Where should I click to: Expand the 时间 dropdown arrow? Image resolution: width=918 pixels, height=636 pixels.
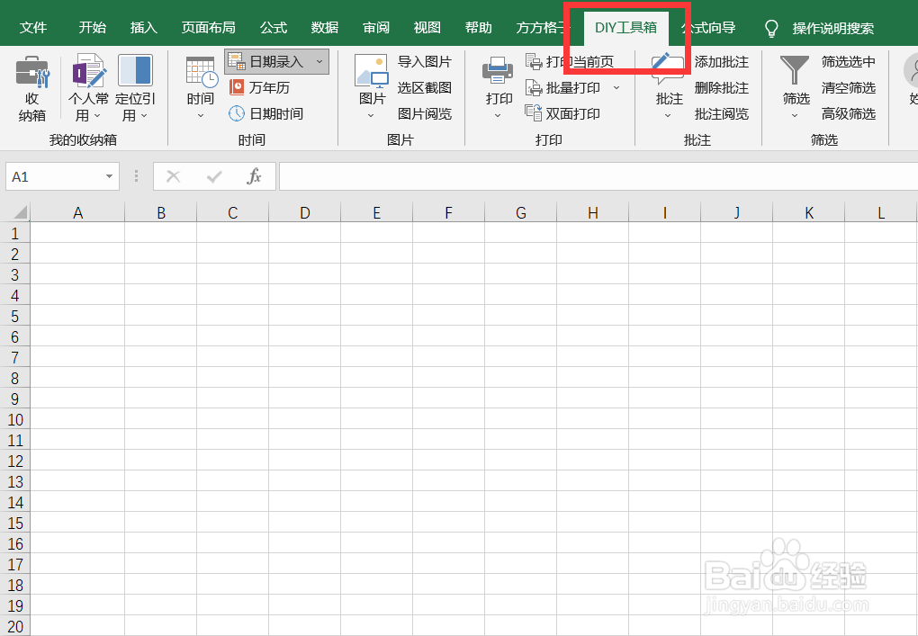click(201, 116)
